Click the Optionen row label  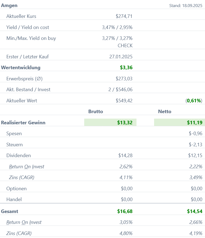[17, 189]
